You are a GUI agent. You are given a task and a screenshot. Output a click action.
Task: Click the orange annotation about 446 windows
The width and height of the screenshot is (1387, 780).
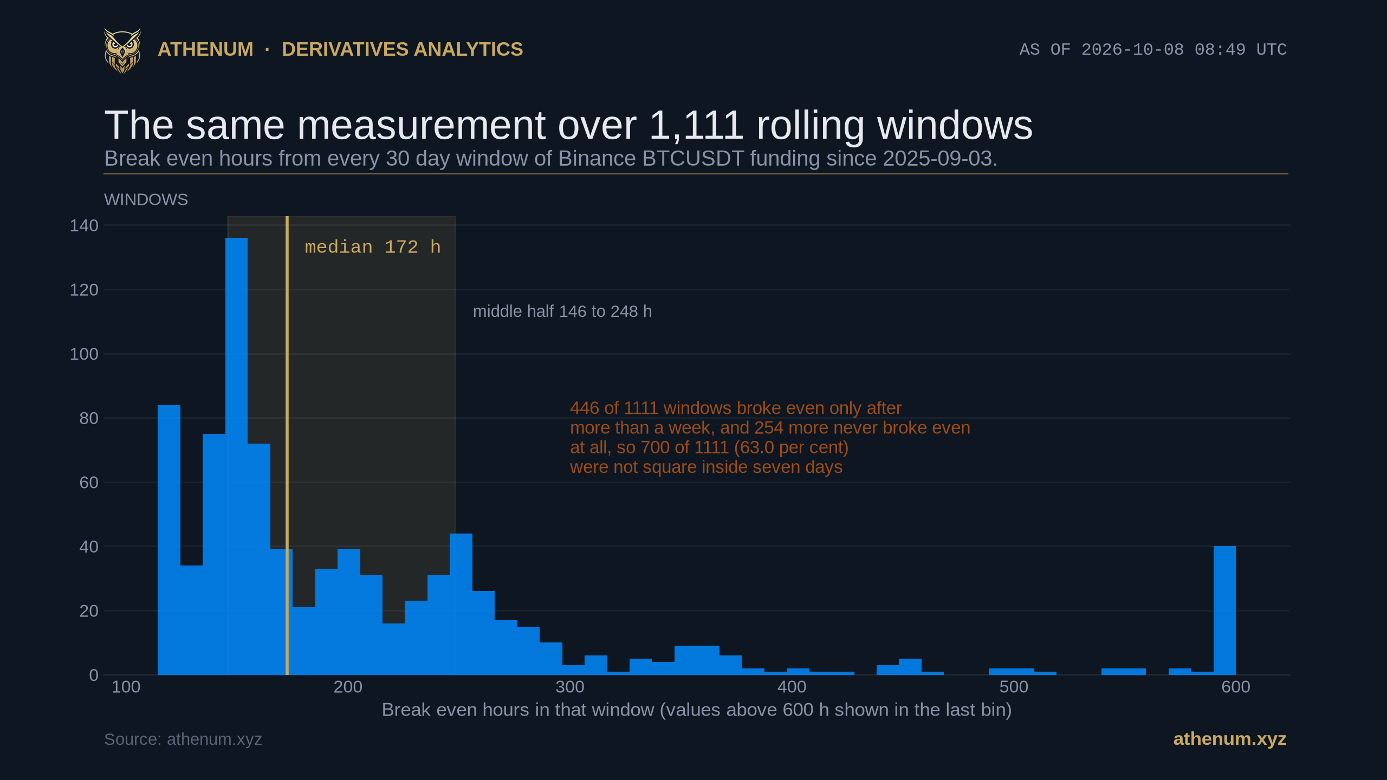(x=770, y=437)
